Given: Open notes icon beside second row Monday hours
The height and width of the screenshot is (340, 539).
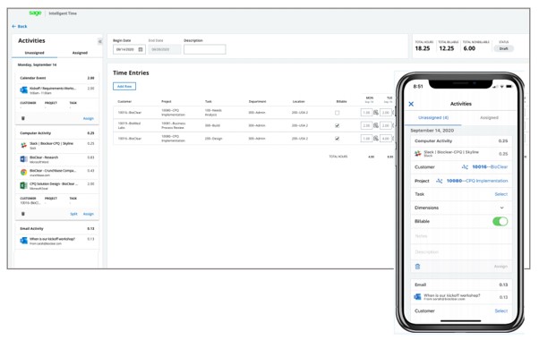Looking at the screenshot, I should point(376,125).
